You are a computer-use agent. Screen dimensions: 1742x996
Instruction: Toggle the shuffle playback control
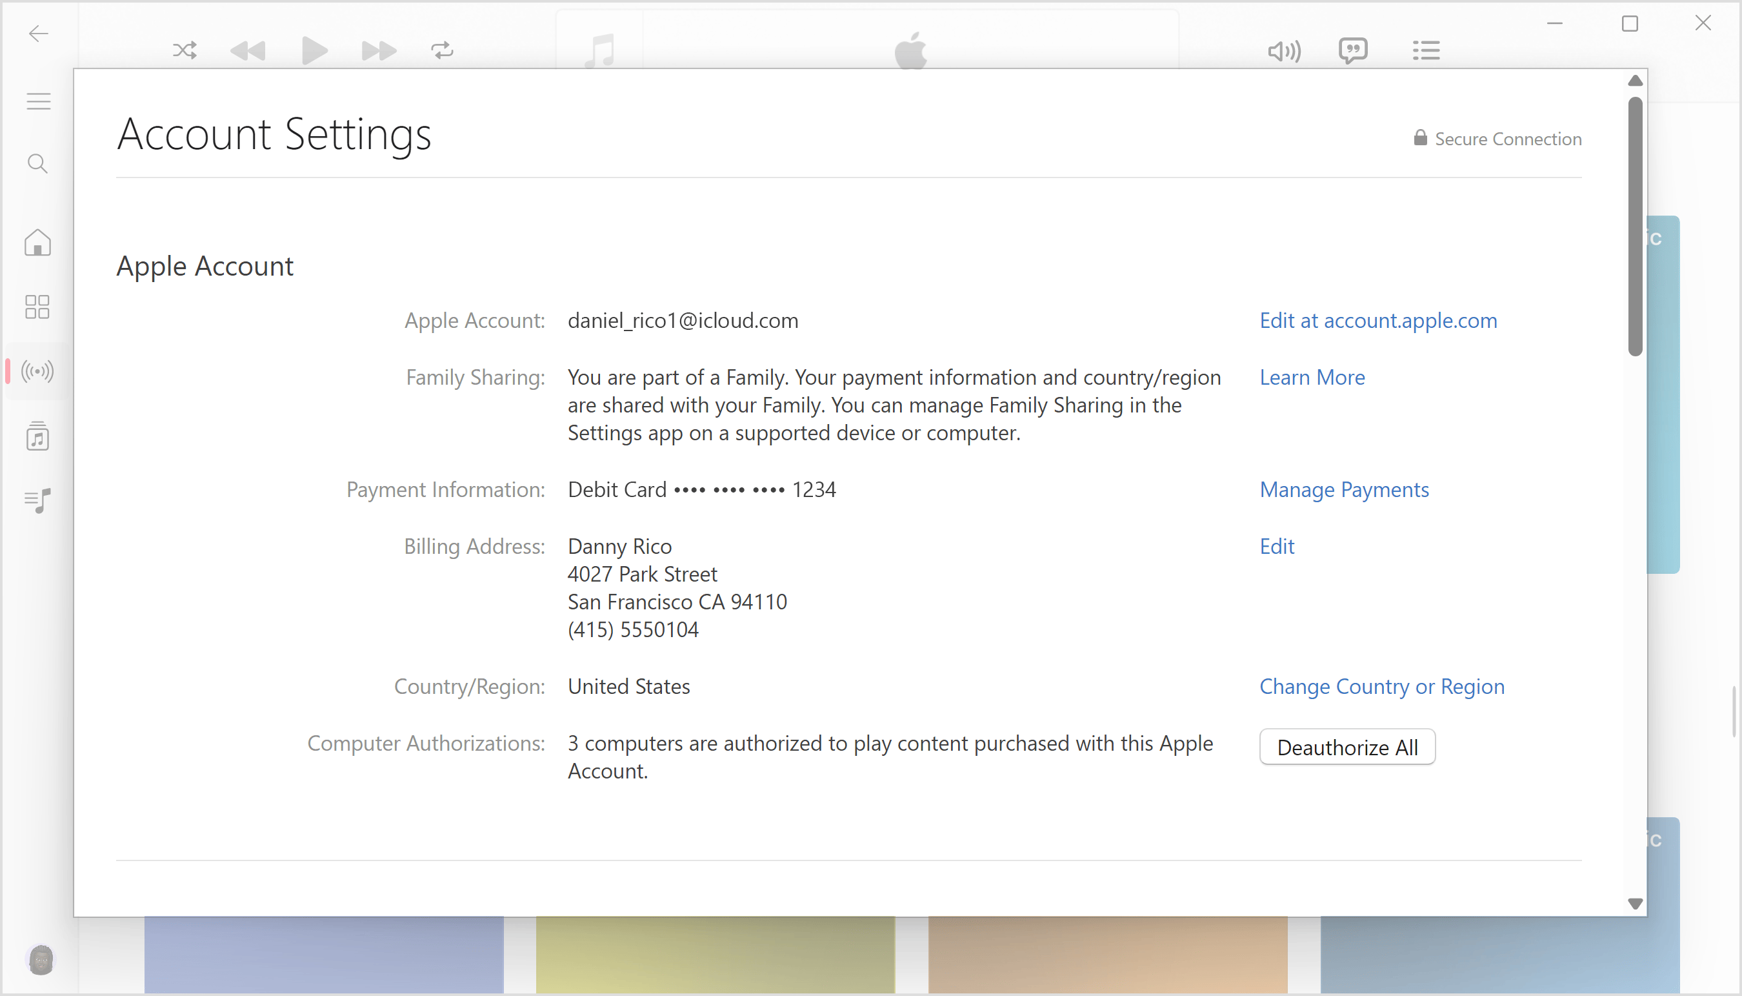(x=183, y=49)
